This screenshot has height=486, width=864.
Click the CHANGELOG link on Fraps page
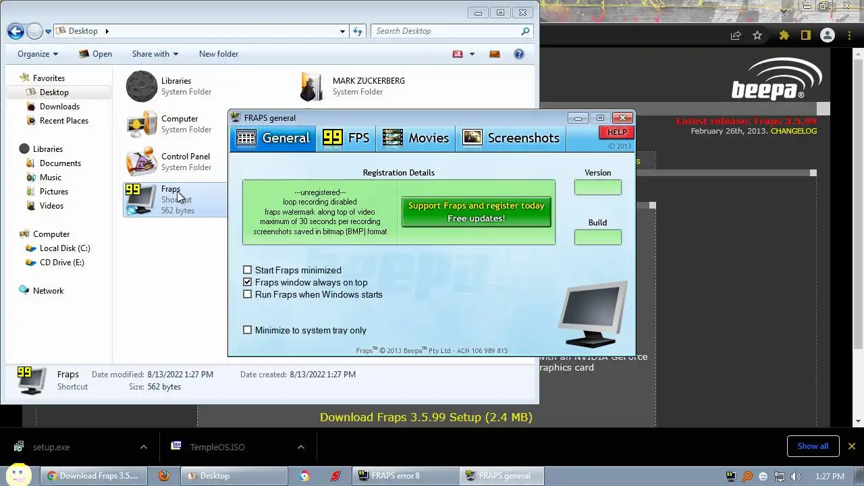794,131
